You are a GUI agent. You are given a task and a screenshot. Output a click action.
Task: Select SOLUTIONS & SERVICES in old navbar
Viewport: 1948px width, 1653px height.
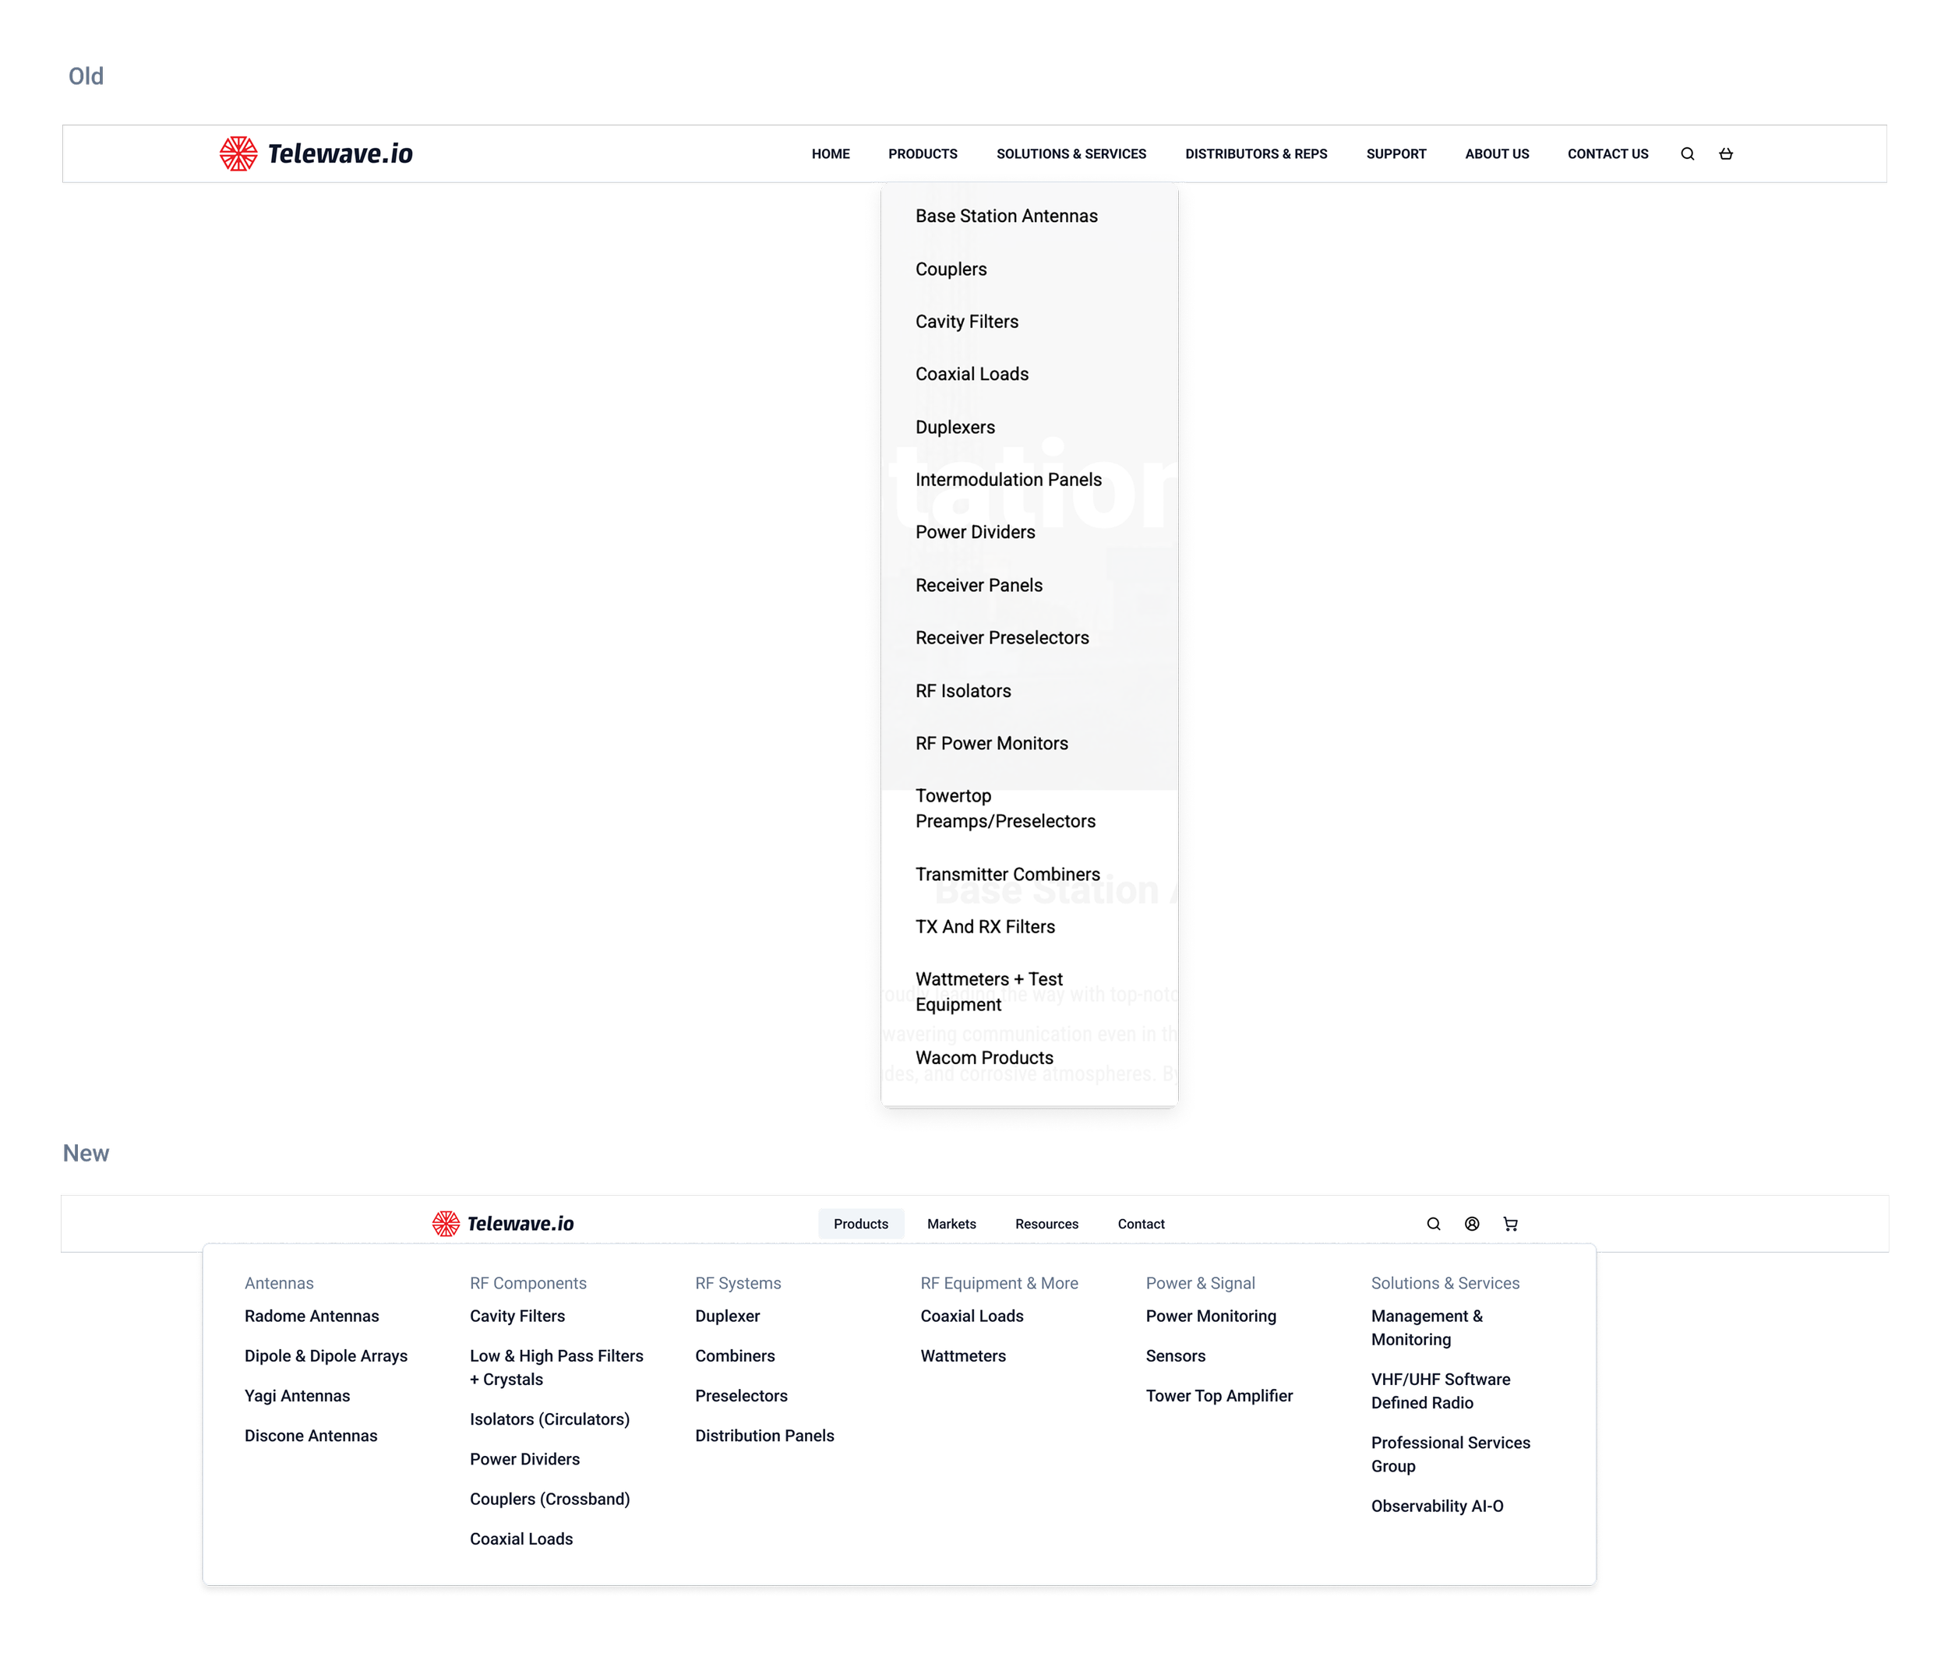point(1071,153)
